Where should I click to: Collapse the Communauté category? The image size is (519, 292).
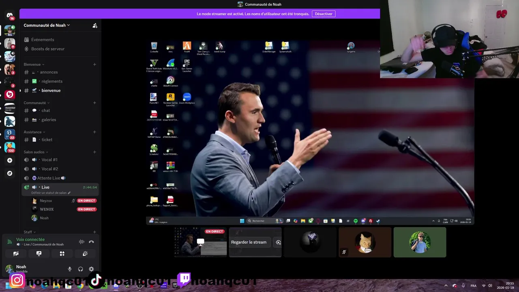pyautogui.click(x=36, y=103)
